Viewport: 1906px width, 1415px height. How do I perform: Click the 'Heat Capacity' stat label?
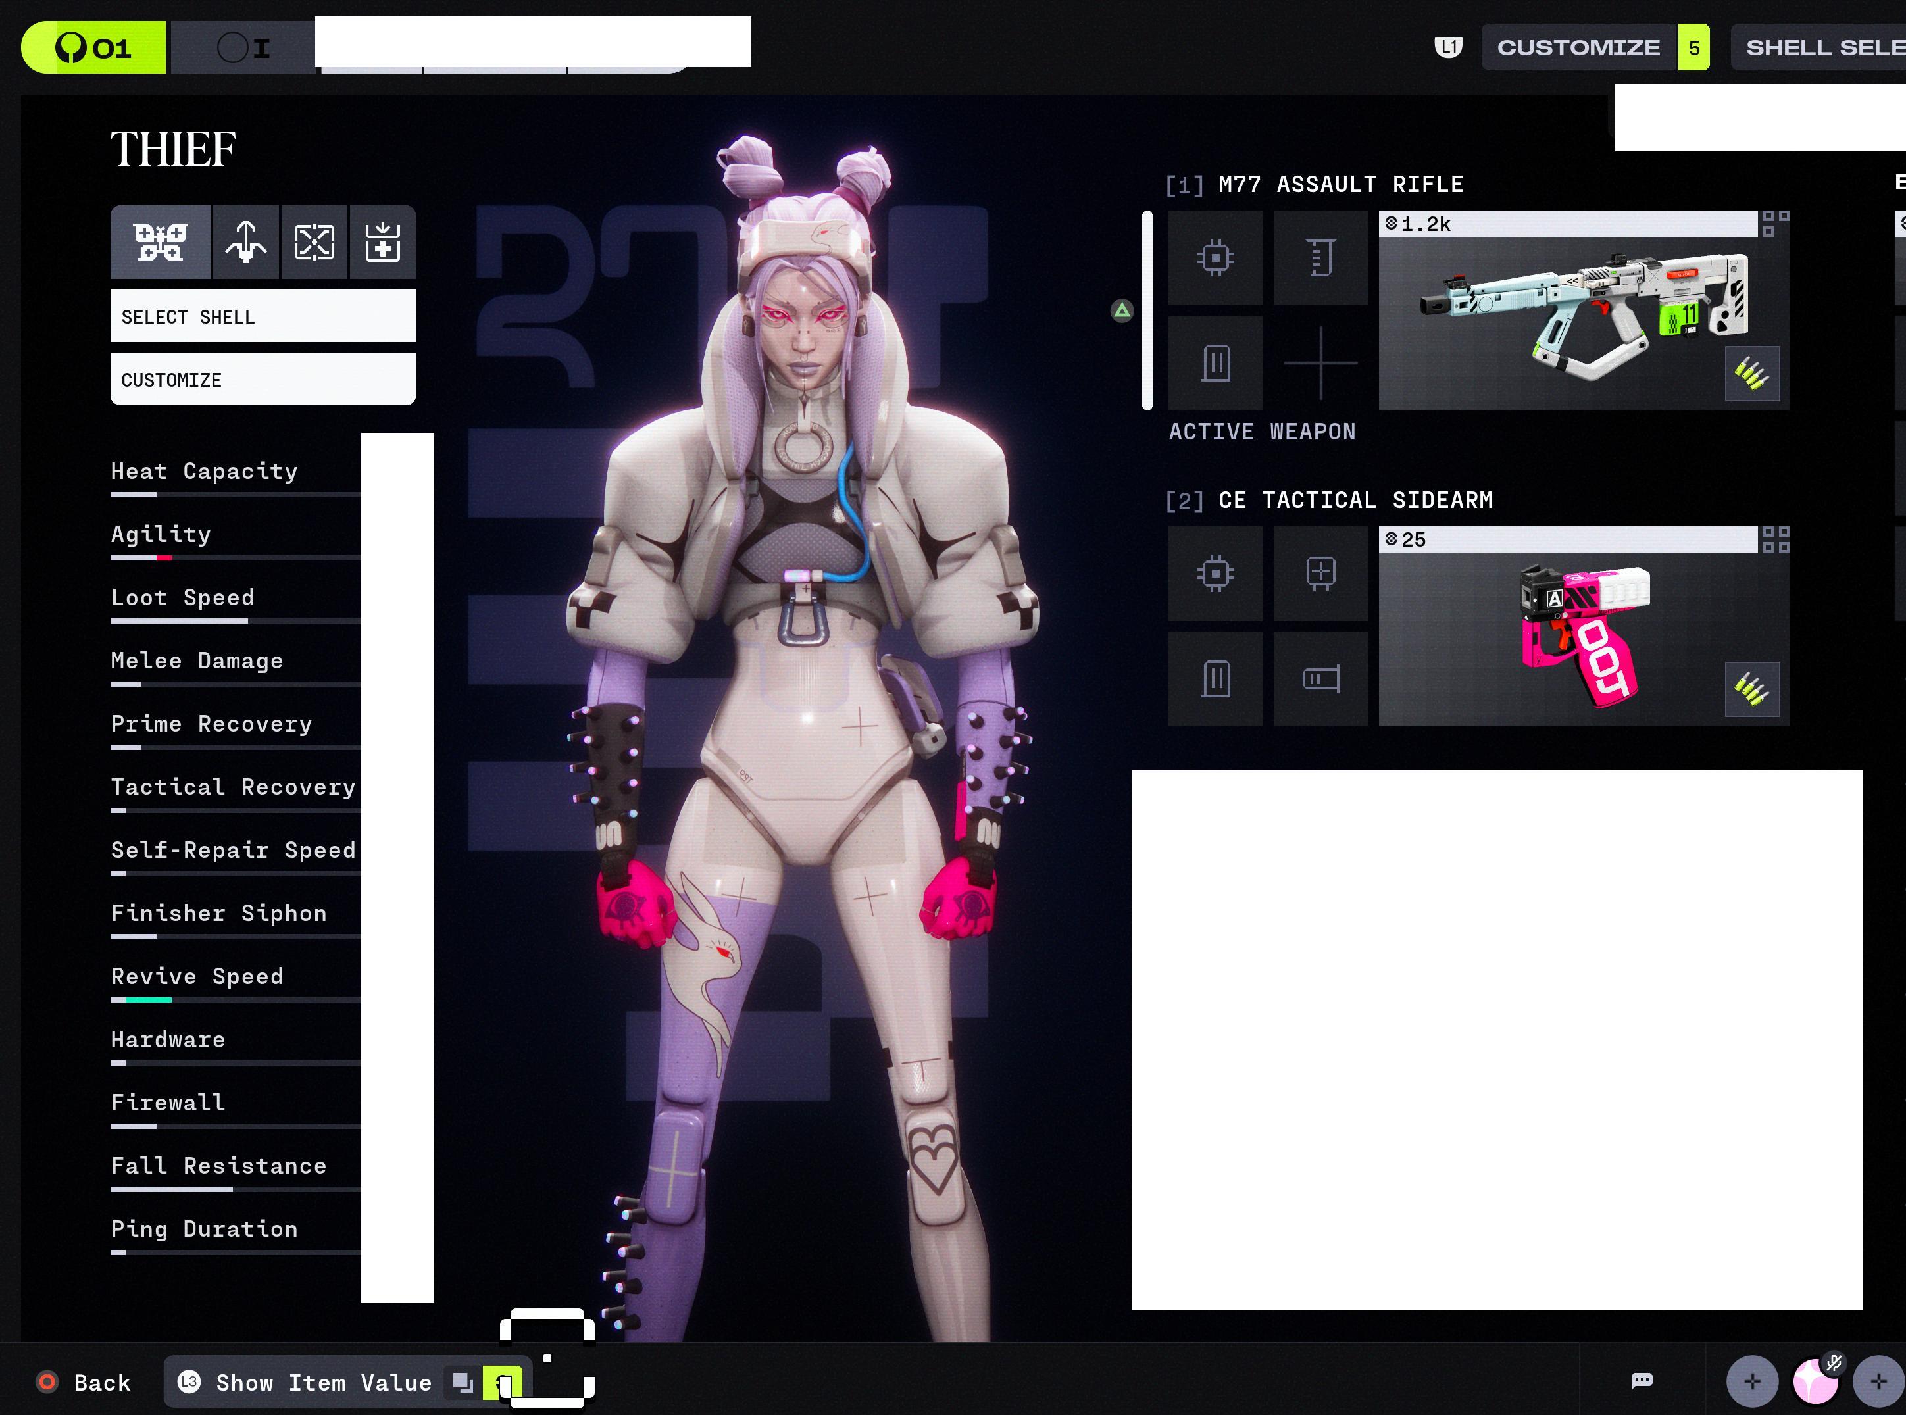click(204, 471)
